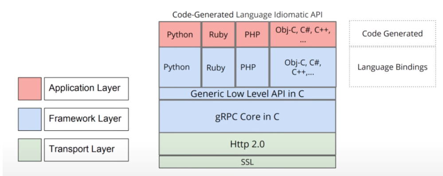Click the red PHP application box
Screen dimensions: 443x176
point(252,34)
